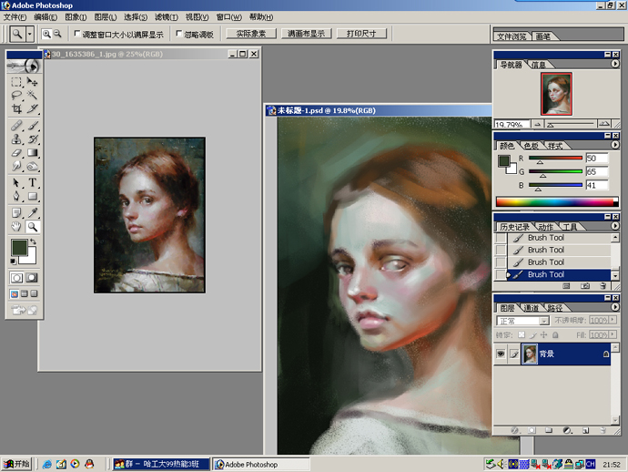Click the toolbox foreground color swatch
This screenshot has width=628, height=472.
pos(19,248)
